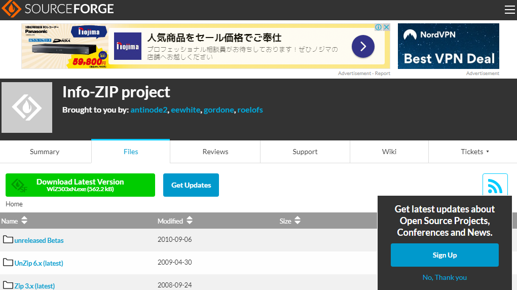
Task: Click the Sign Up button
Action: [445, 255]
